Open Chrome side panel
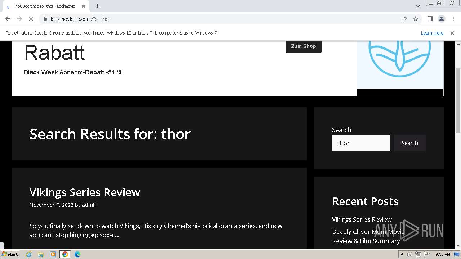Screen dimensions: 461x259 (430, 19)
